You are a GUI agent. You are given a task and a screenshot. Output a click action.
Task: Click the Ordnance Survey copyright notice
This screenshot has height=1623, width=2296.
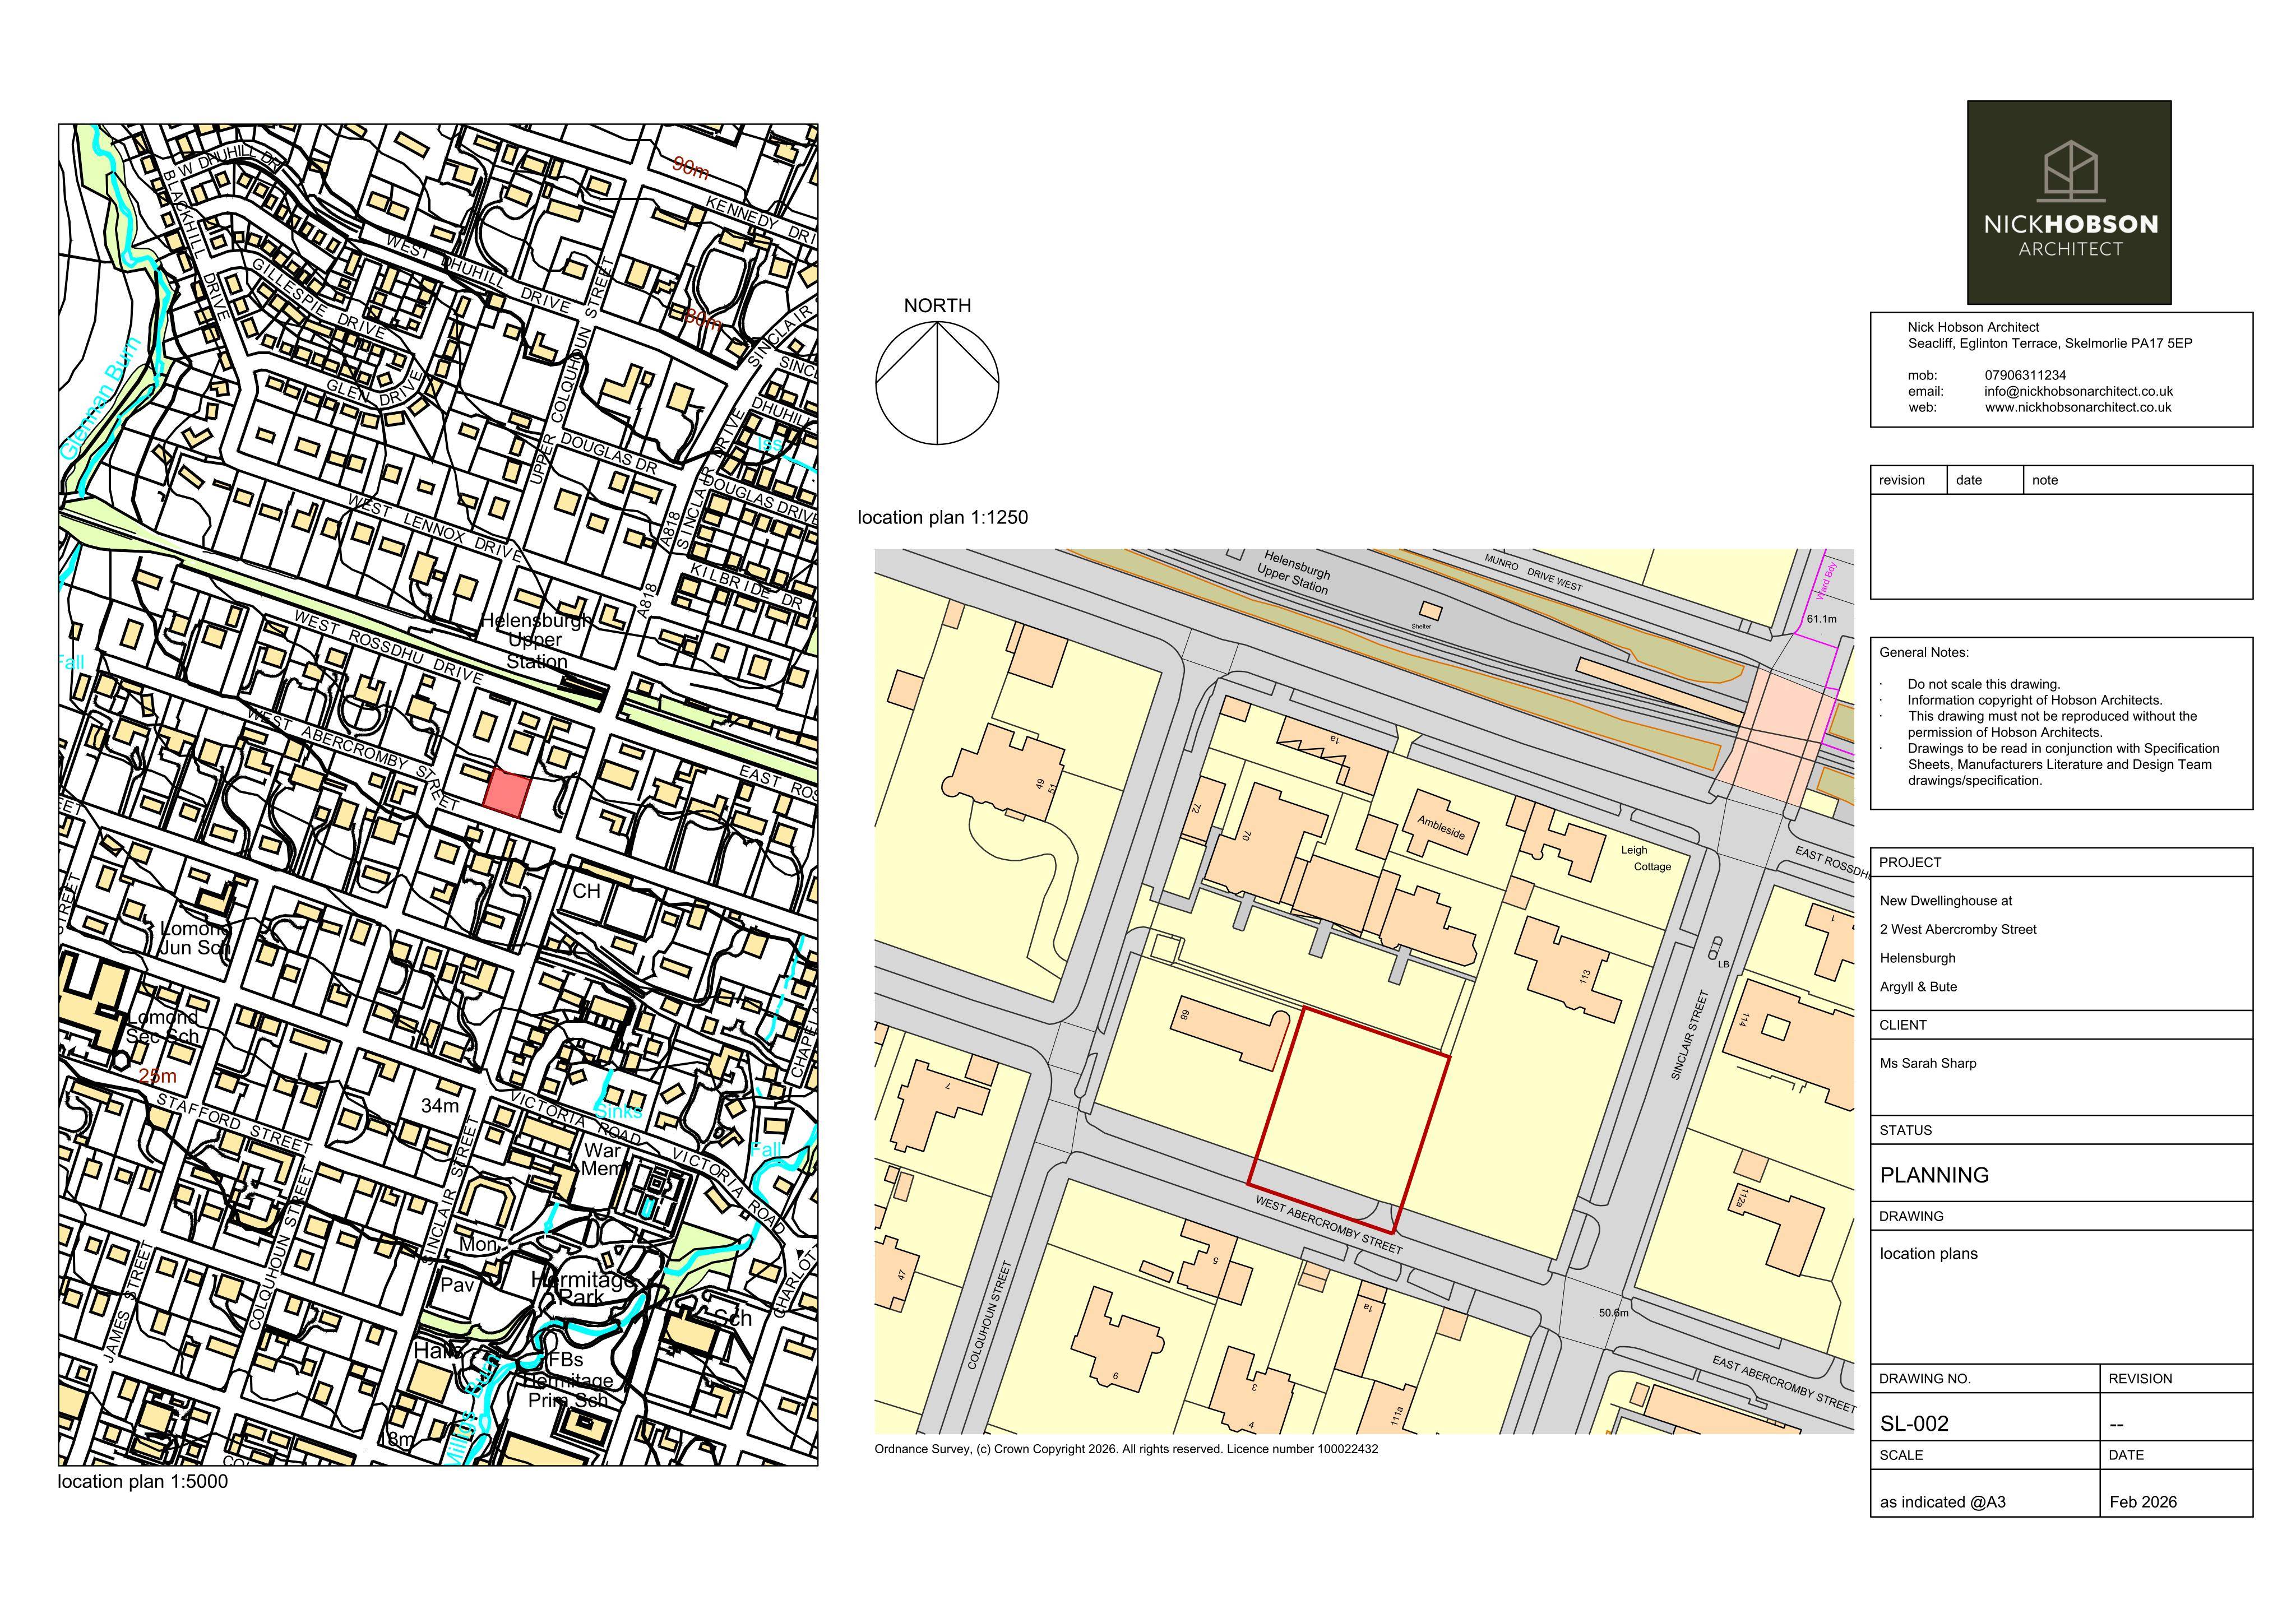click(1126, 1449)
